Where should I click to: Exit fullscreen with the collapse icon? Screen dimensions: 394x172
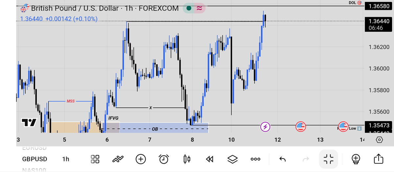(x=328, y=159)
